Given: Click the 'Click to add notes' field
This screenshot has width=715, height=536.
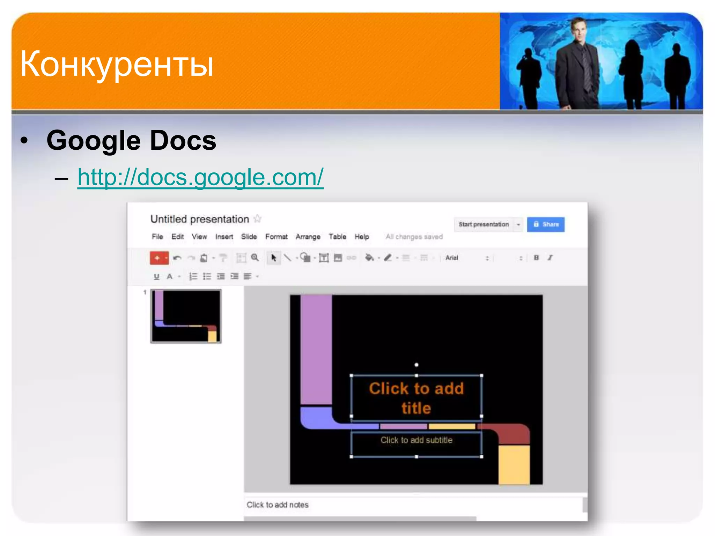Looking at the screenshot, I should [414, 505].
